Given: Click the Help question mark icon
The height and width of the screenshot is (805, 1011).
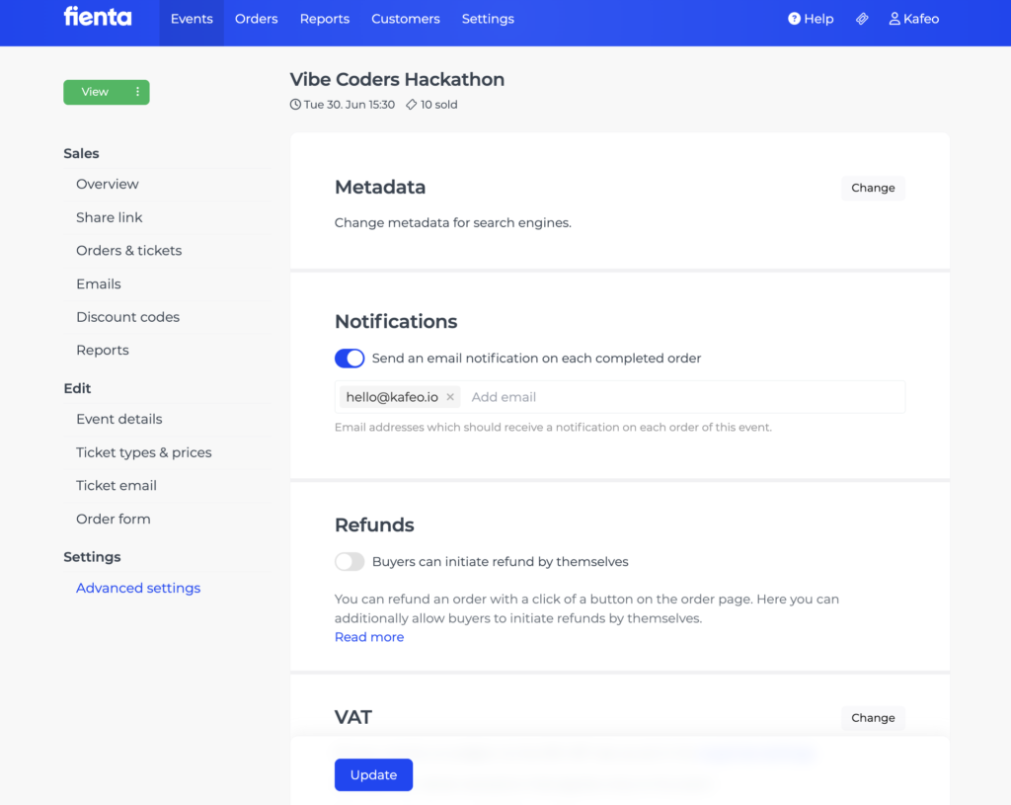Looking at the screenshot, I should [x=794, y=19].
